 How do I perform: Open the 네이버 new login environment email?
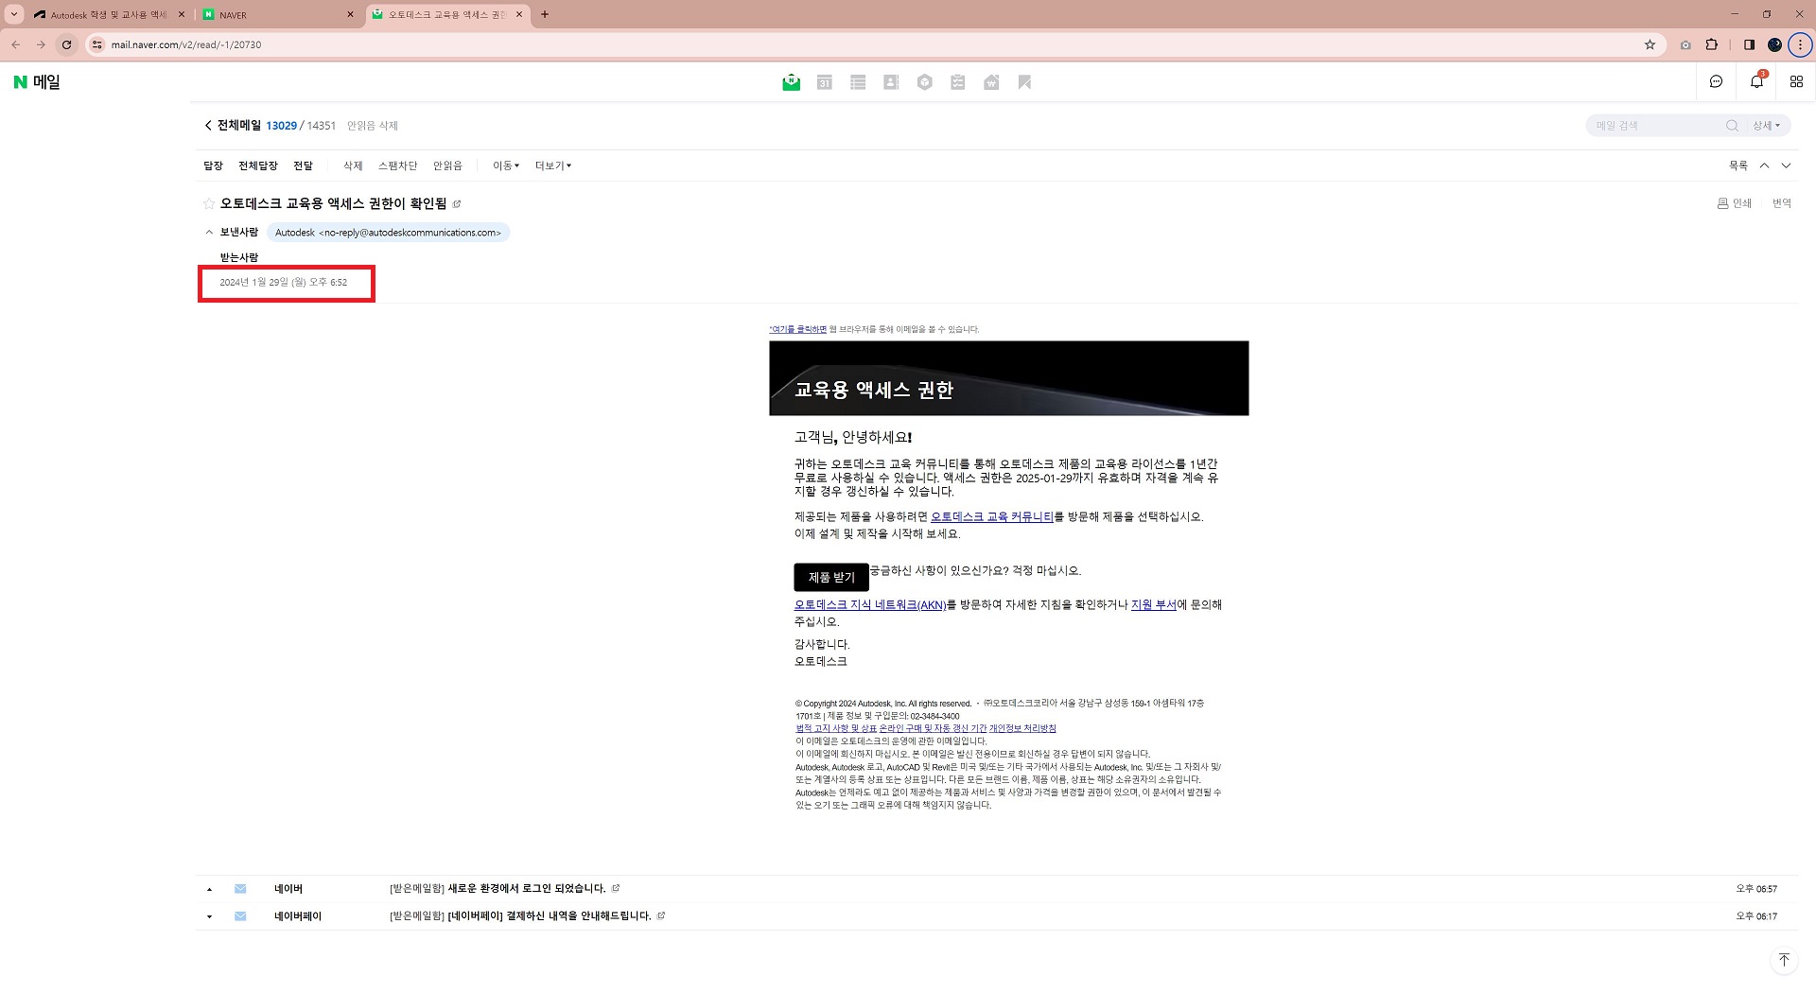526,888
